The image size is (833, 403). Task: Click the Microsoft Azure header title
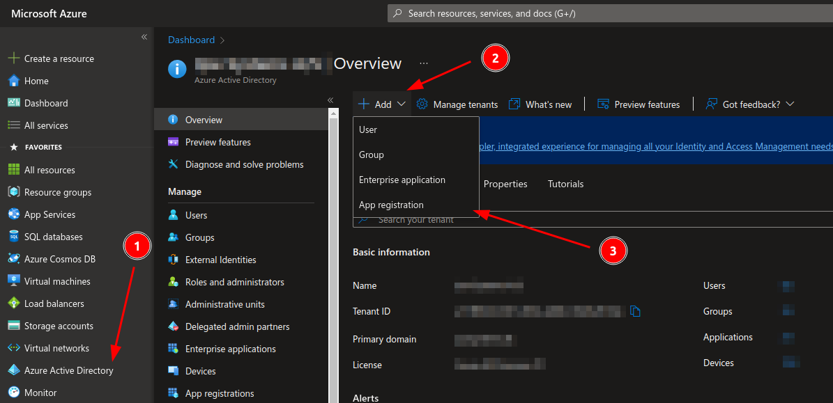[49, 13]
